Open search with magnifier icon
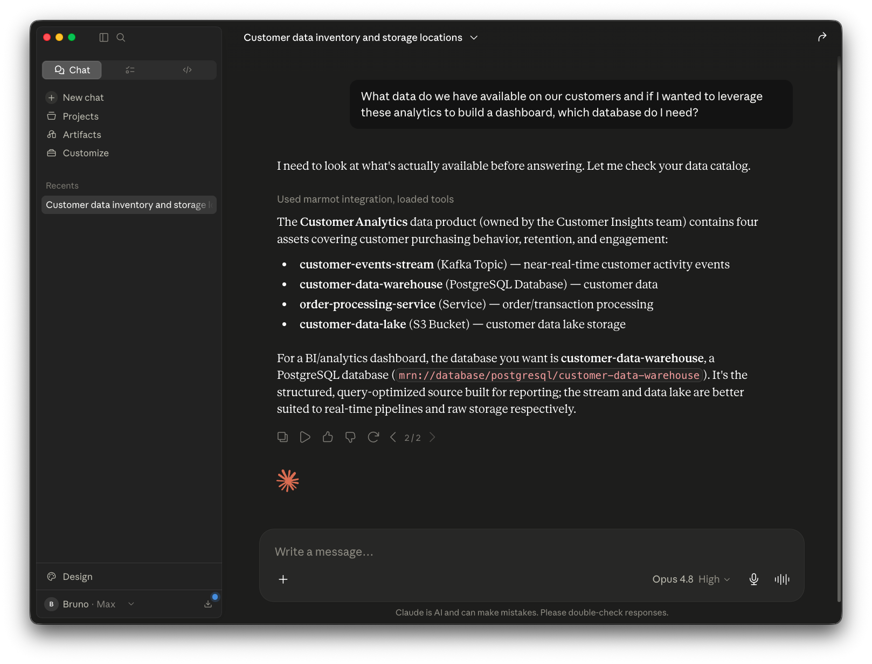The image size is (872, 664). tap(121, 37)
